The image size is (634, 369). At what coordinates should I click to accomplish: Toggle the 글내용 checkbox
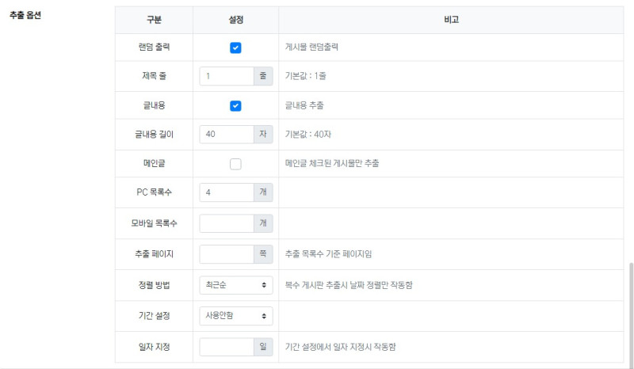pyautogui.click(x=235, y=105)
